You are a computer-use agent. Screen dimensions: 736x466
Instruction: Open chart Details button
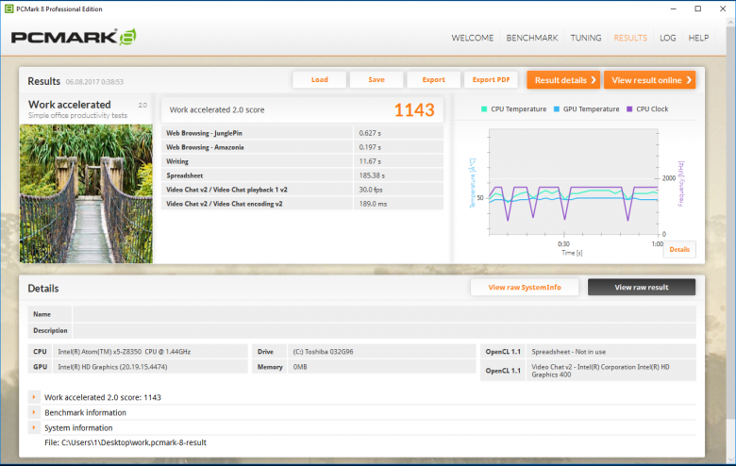click(x=679, y=250)
